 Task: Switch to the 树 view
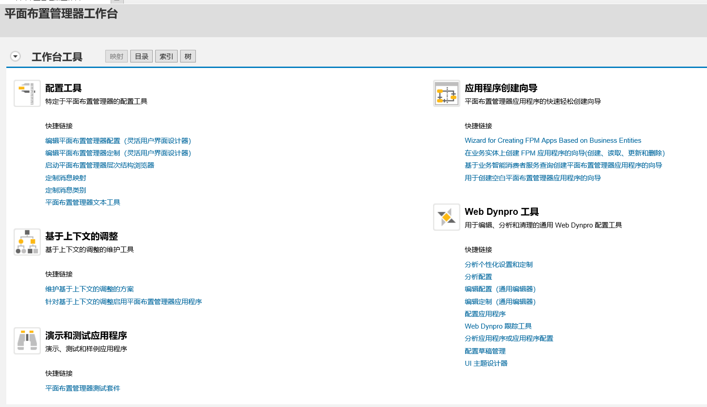188,56
